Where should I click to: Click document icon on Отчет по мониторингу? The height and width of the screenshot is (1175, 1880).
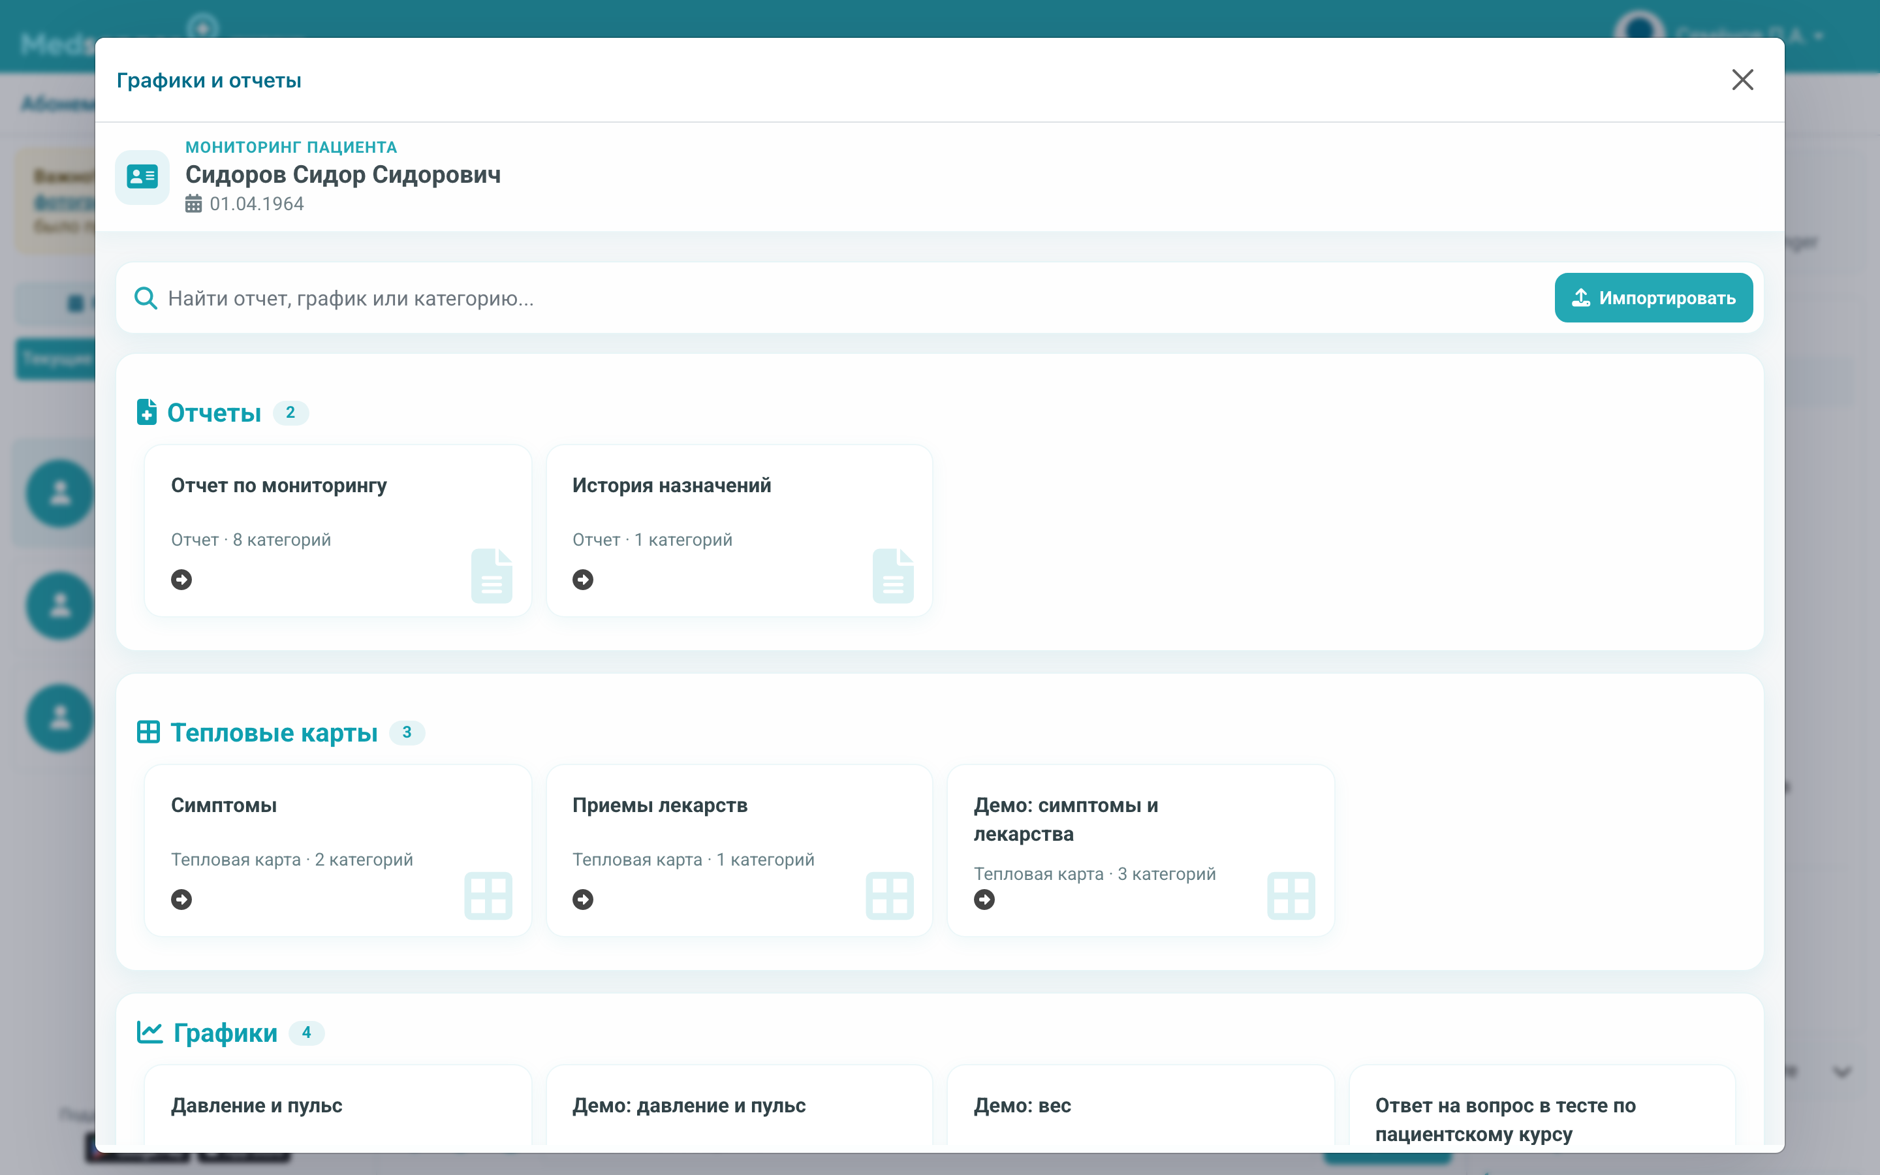coord(491,576)
